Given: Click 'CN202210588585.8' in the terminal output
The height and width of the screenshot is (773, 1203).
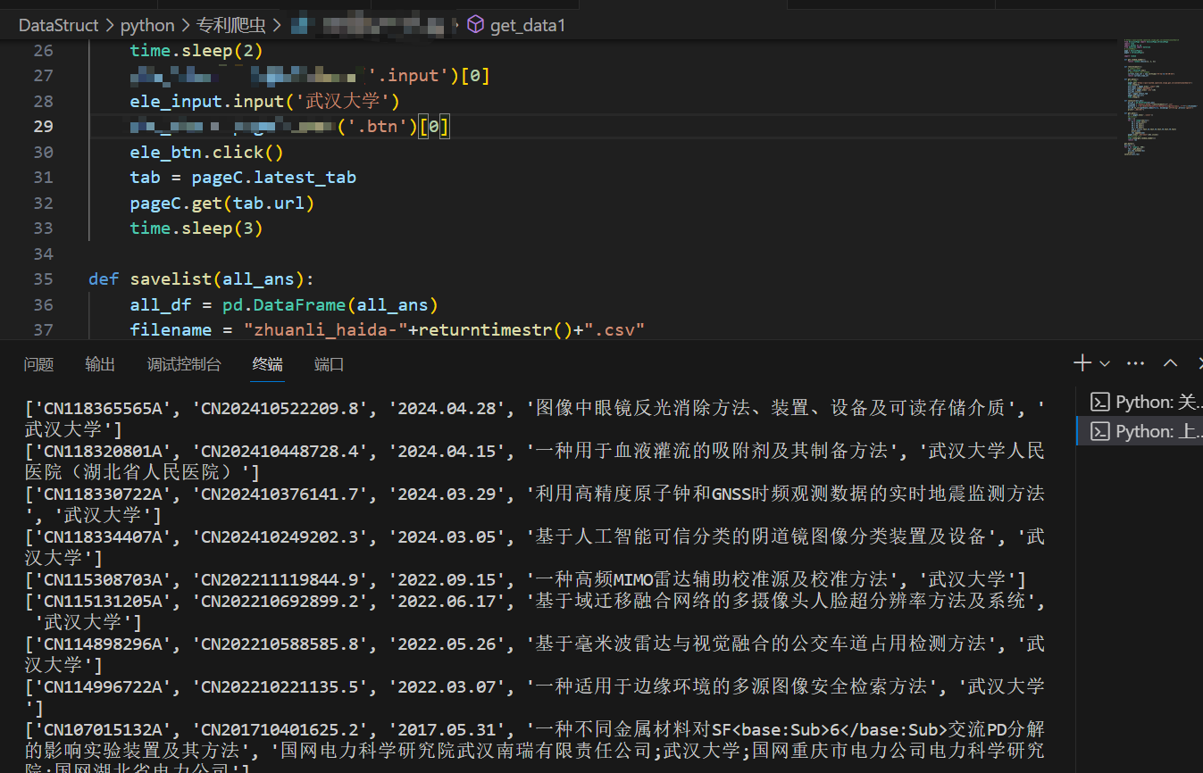Looking at the screenshot, I should (283, 644).
